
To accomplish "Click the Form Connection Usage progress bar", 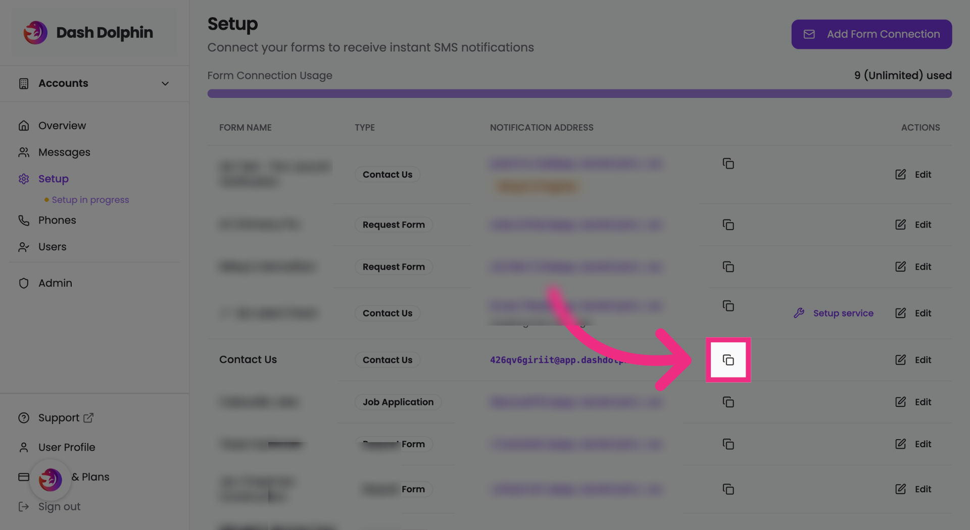I will 579,94.
